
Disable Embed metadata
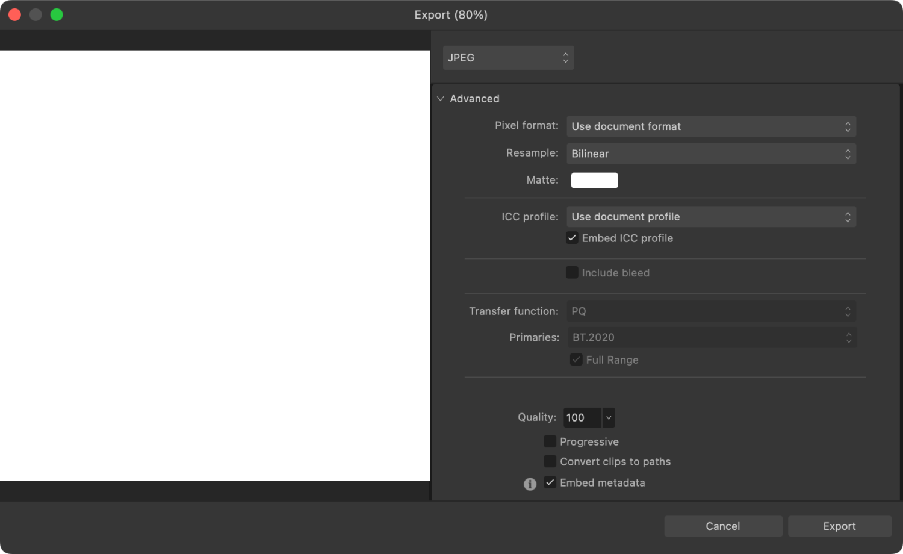point(550,482)
